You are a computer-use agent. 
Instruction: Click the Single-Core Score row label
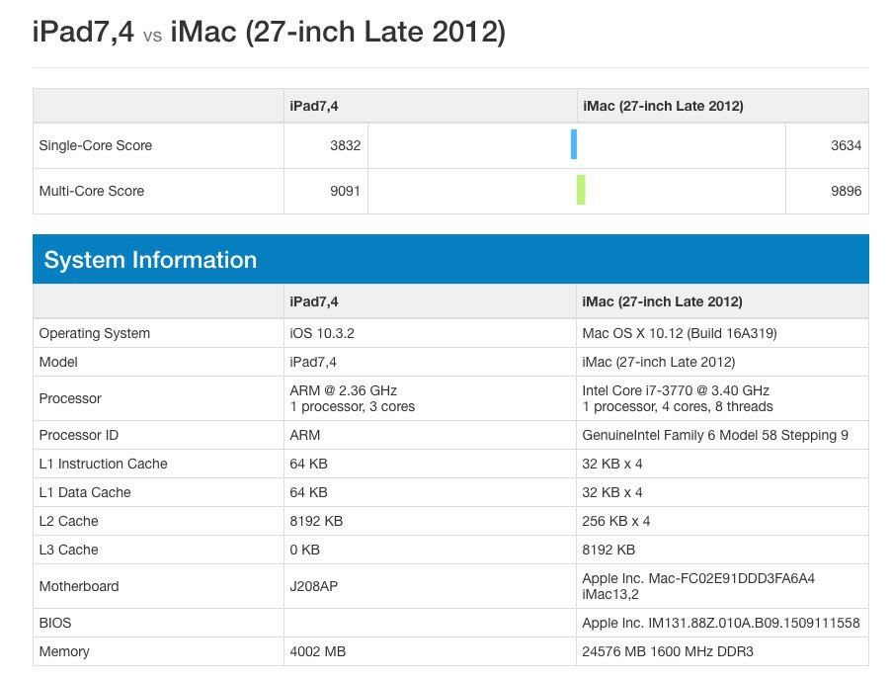(x=95, y=145)
